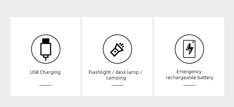The width and height of the screenshot is (234, 107).
Task: Click the black connector tip of USB plug
Action: (x=46, y=41)
